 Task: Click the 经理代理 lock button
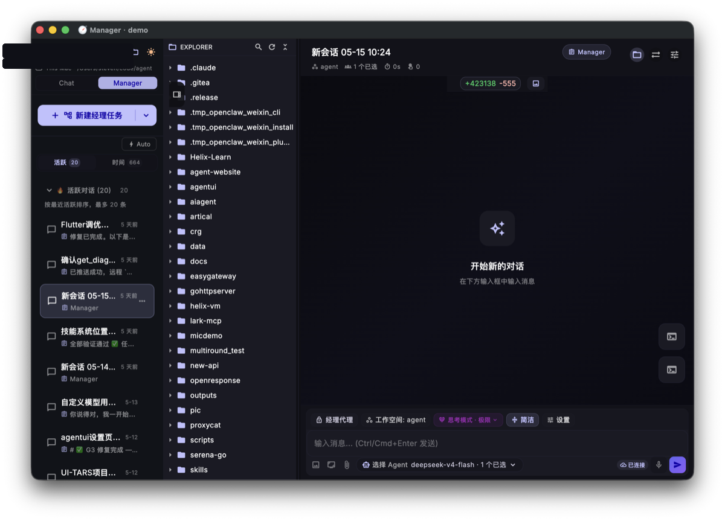pos(335,420)
